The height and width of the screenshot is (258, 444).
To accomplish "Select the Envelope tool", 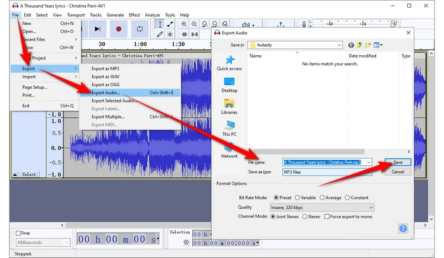I will coord(170,25).
